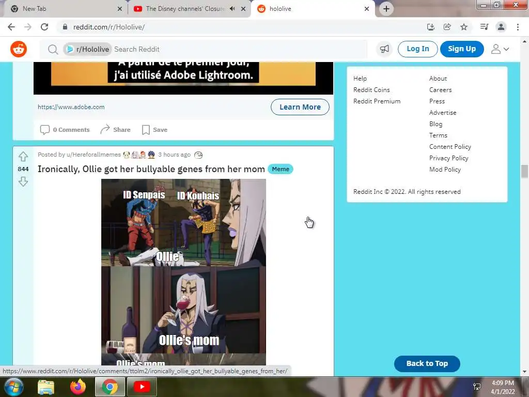529x397 pixels.
Task: Open the Content Policy link
Action: 450,147
